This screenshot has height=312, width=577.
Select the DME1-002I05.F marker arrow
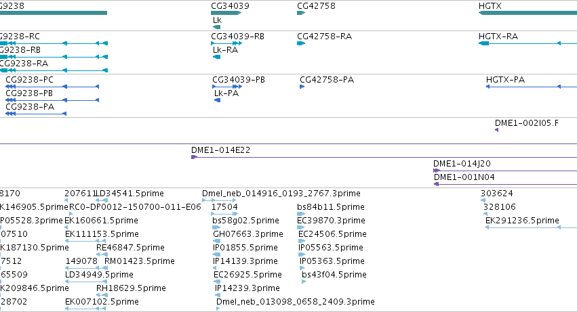coord(497,130)
